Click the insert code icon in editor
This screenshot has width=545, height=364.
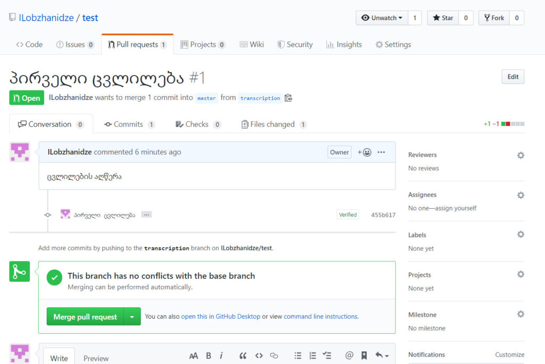259,355
